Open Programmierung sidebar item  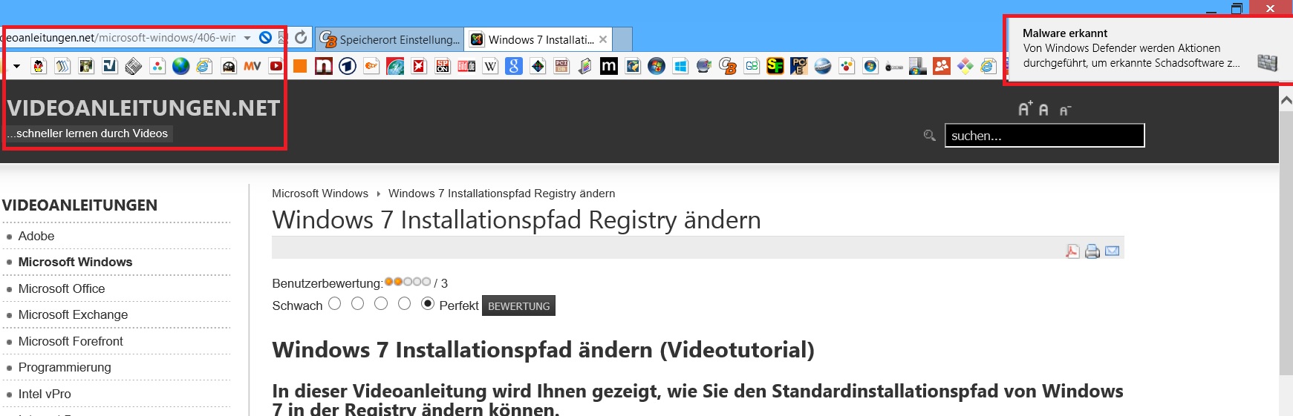coord(65,367)
